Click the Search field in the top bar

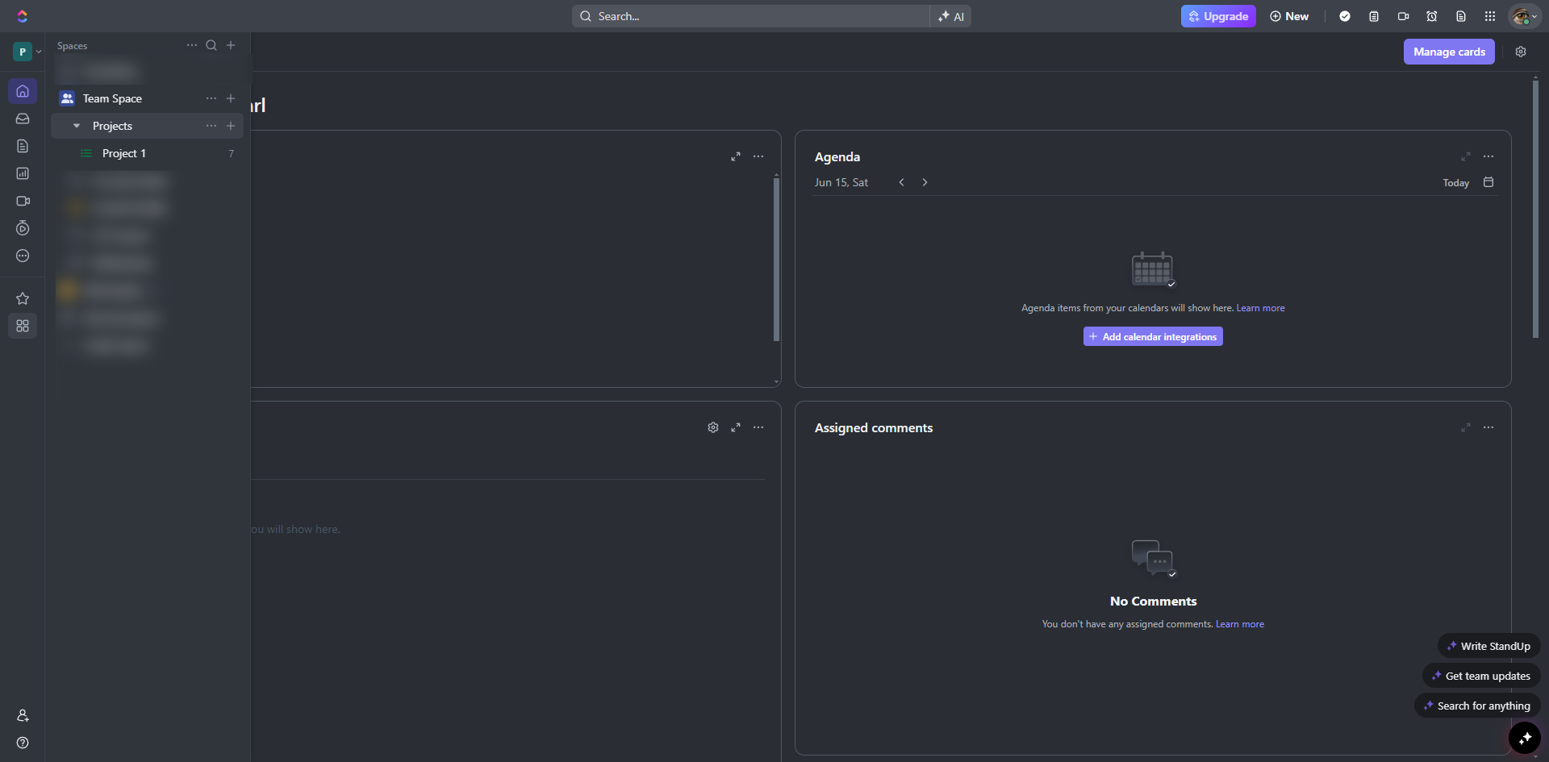pyautogui.click(x=751, y=16)
